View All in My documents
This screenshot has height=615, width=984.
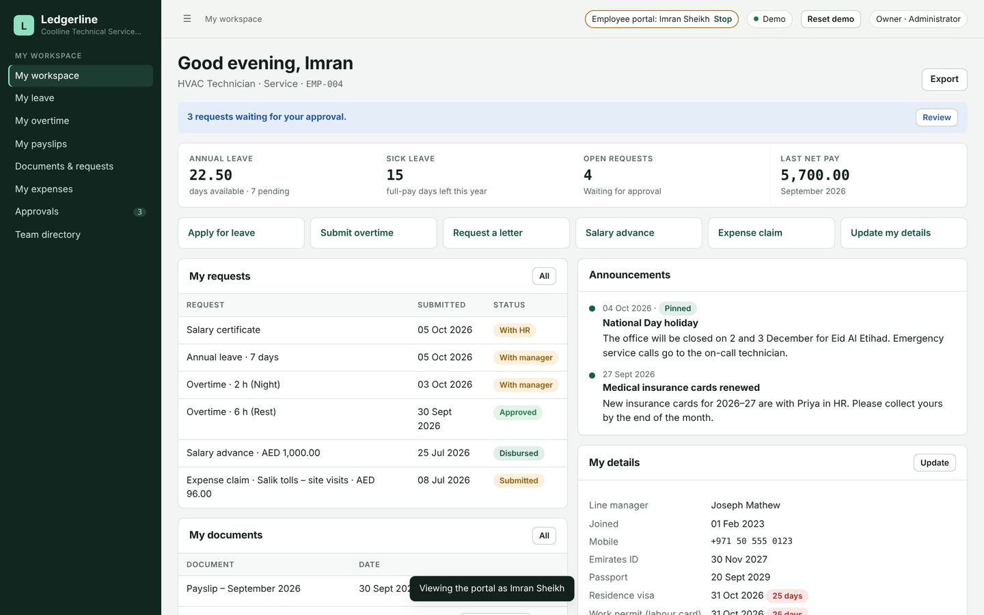point(544,536)
